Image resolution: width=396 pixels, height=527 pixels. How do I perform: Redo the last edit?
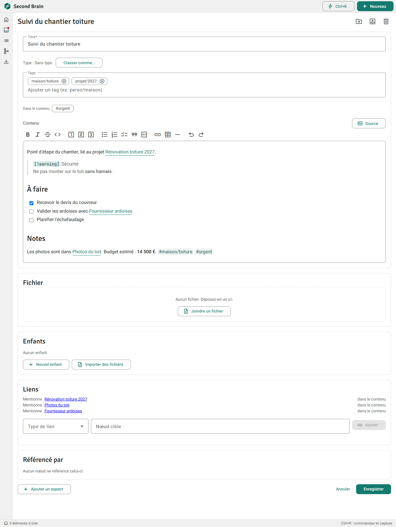coord(201,135)
